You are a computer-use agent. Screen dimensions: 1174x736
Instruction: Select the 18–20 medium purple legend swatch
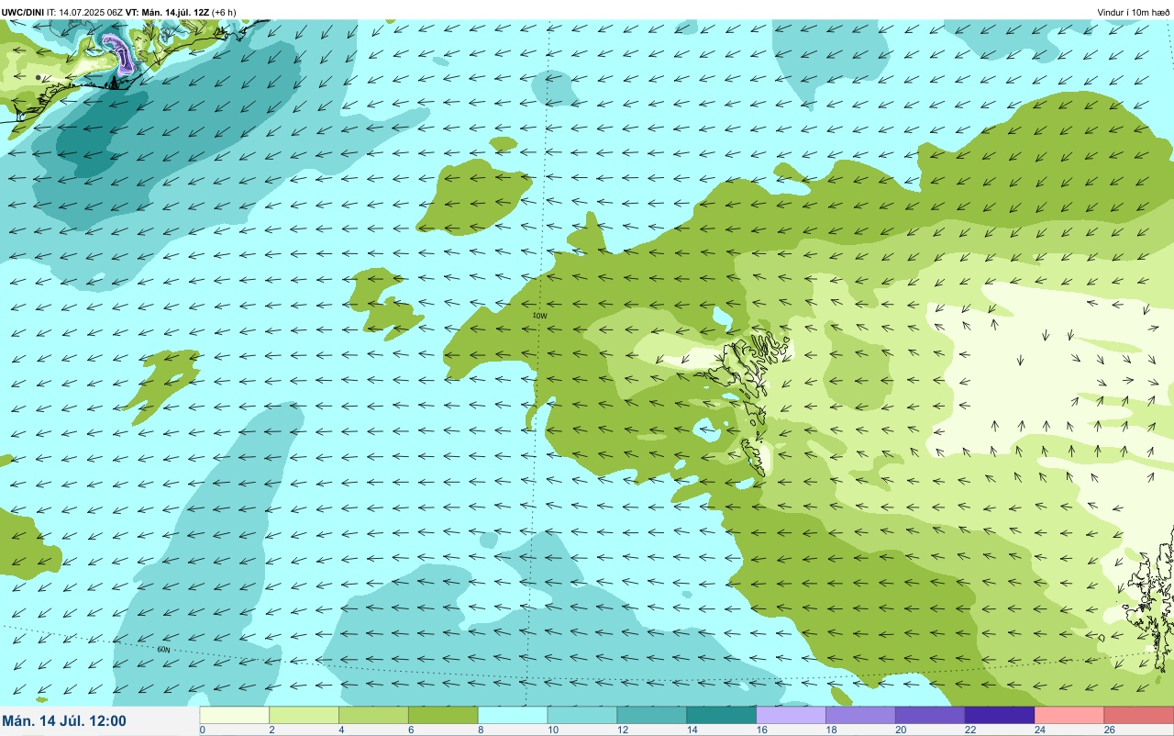click(861, 715)
